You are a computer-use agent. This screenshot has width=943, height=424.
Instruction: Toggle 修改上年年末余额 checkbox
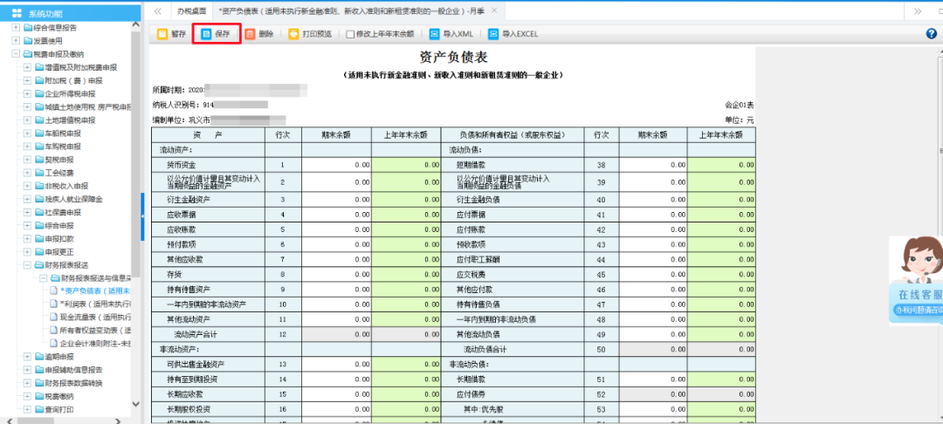pos(350,34)
